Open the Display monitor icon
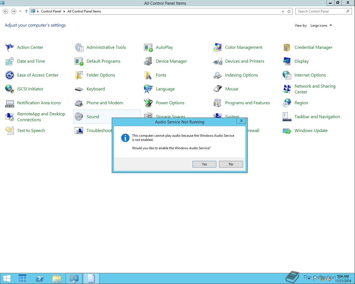This screenshot has width=355, height=284. point(287,61)
